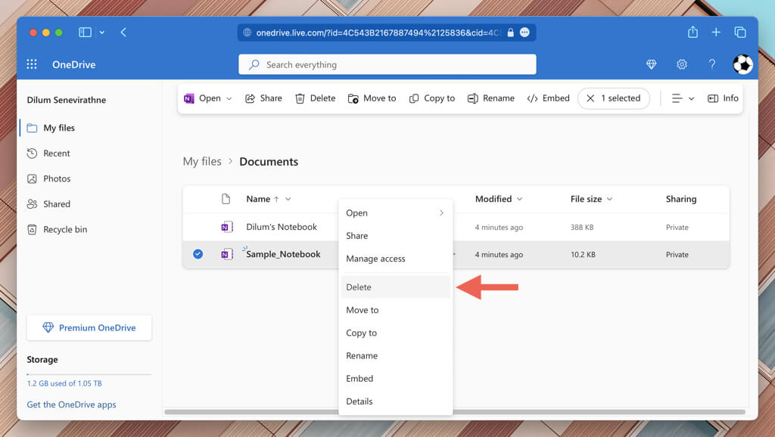Choose Delete from the context menu
This screenshot has height=437, width=775.
point(359,287)
